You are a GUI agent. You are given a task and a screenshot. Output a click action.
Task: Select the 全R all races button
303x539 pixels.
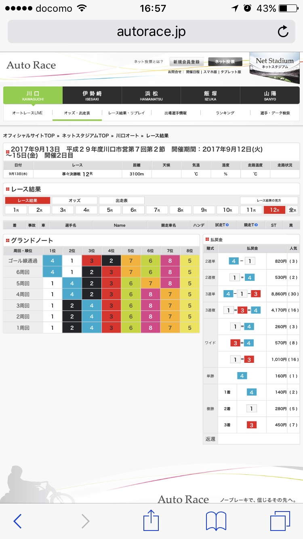coord(292,210)
